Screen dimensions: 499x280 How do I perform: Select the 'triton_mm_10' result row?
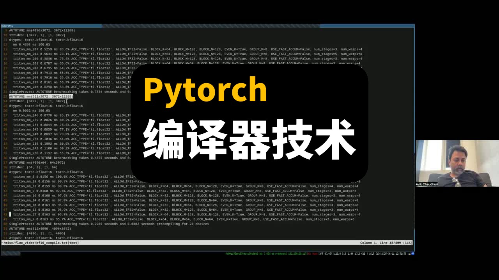coord(186,205)
